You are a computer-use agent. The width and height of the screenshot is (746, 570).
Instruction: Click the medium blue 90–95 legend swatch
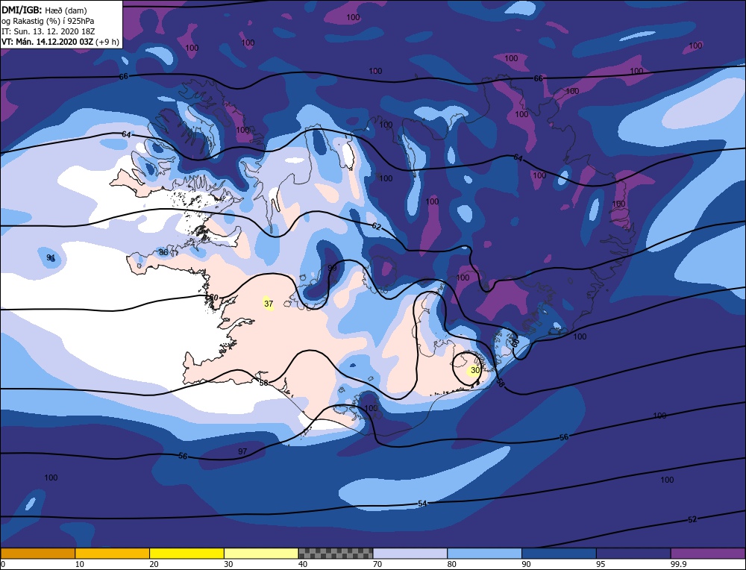point(559,554)
